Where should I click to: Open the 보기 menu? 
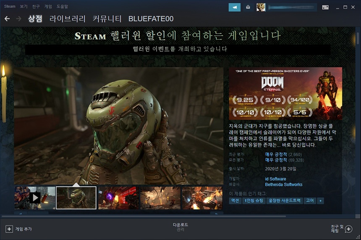click(x=24, y=6)
